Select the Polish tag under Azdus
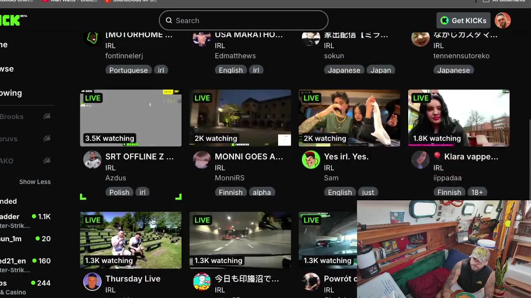Image resolution: width=531 pixels, height=298 pixels. pos(119,192)
